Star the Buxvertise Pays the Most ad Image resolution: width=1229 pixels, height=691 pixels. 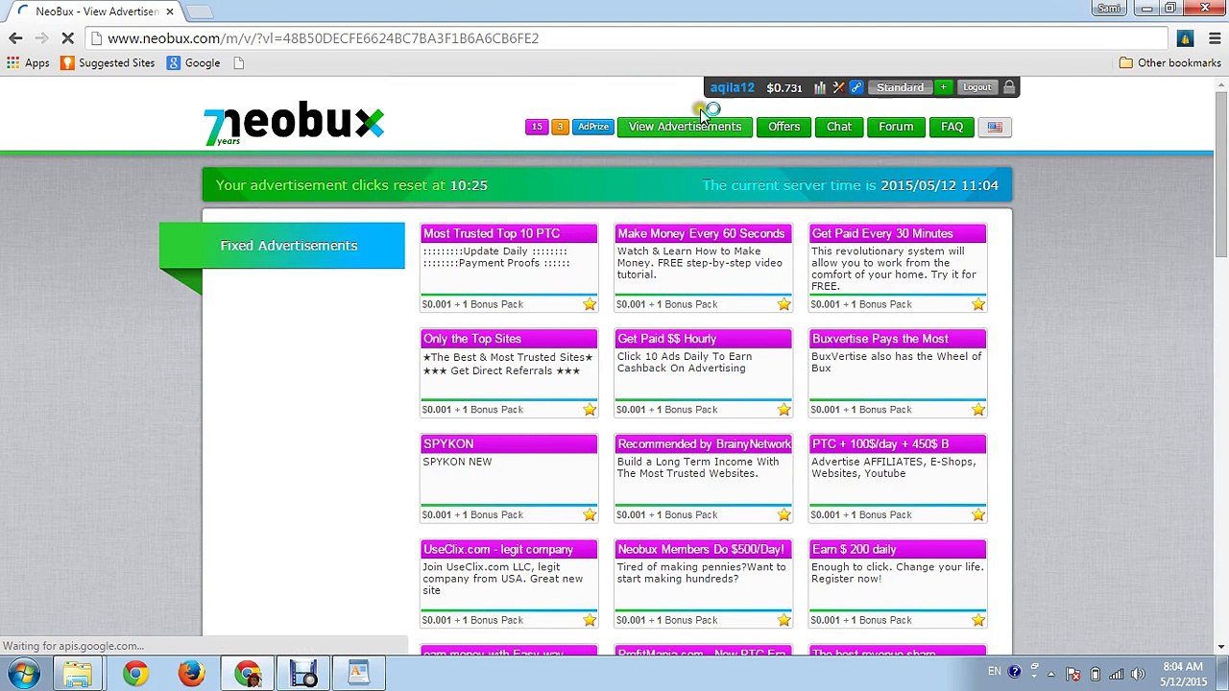(977, 410)
